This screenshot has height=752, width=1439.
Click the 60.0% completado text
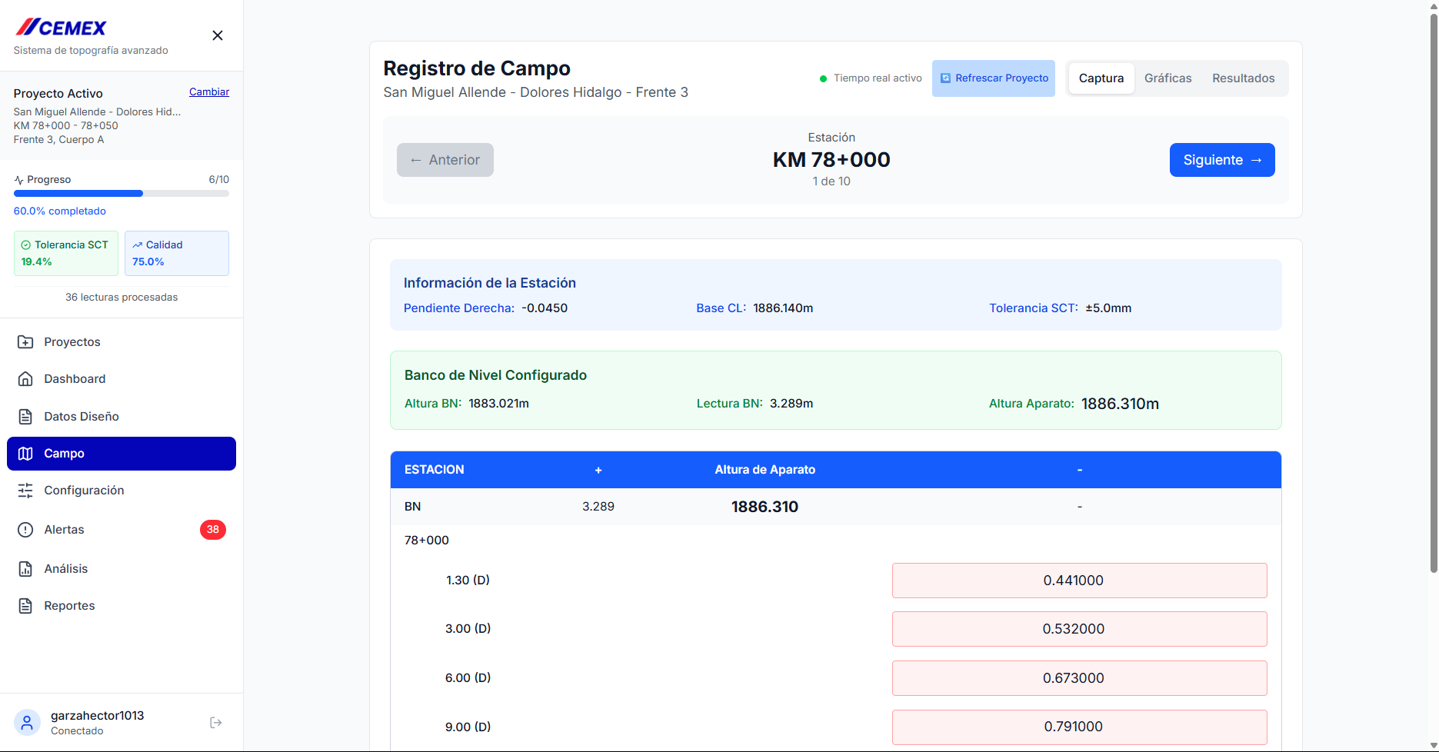tap(60, 211)
